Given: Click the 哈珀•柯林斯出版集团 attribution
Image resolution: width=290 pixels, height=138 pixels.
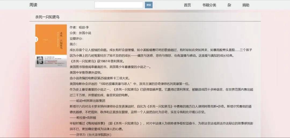Looking at the screenshot, I should [87, 101].
